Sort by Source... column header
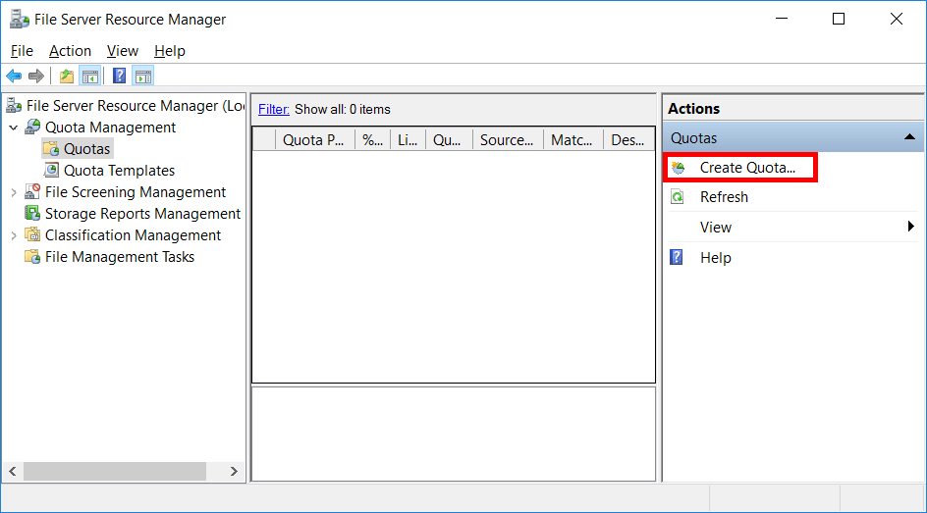Screen dimensions: 927x513 509,140
